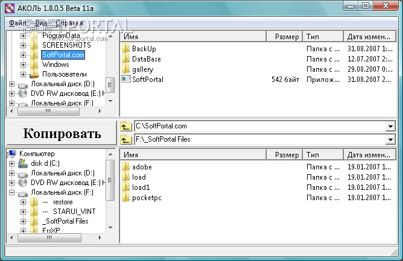Click the '542 байт' size cell
403x261 pixels.
tap(285, 80)
